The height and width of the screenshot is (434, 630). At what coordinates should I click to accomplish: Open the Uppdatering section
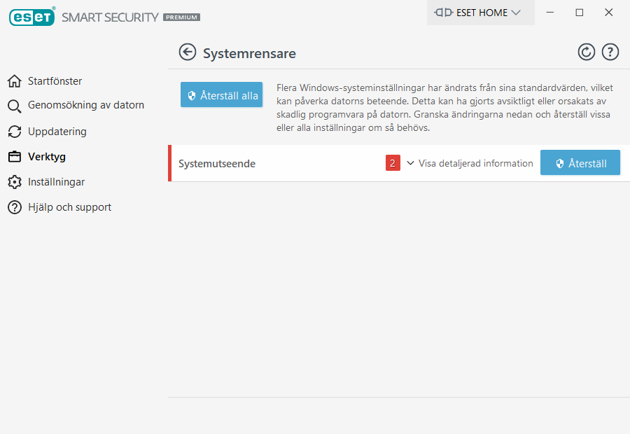57,132
